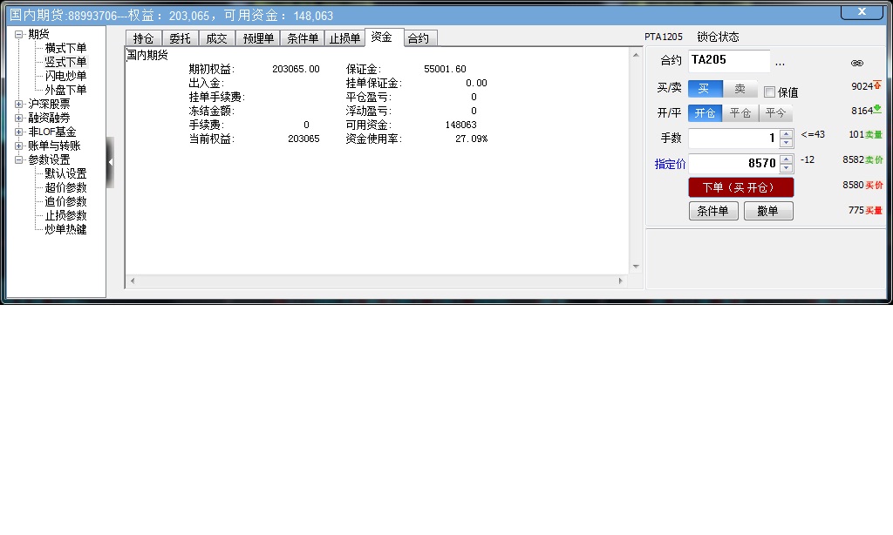893x535 pixels.
Task: Select 止损参数 in the settings tree
Action: click(65, 214)
